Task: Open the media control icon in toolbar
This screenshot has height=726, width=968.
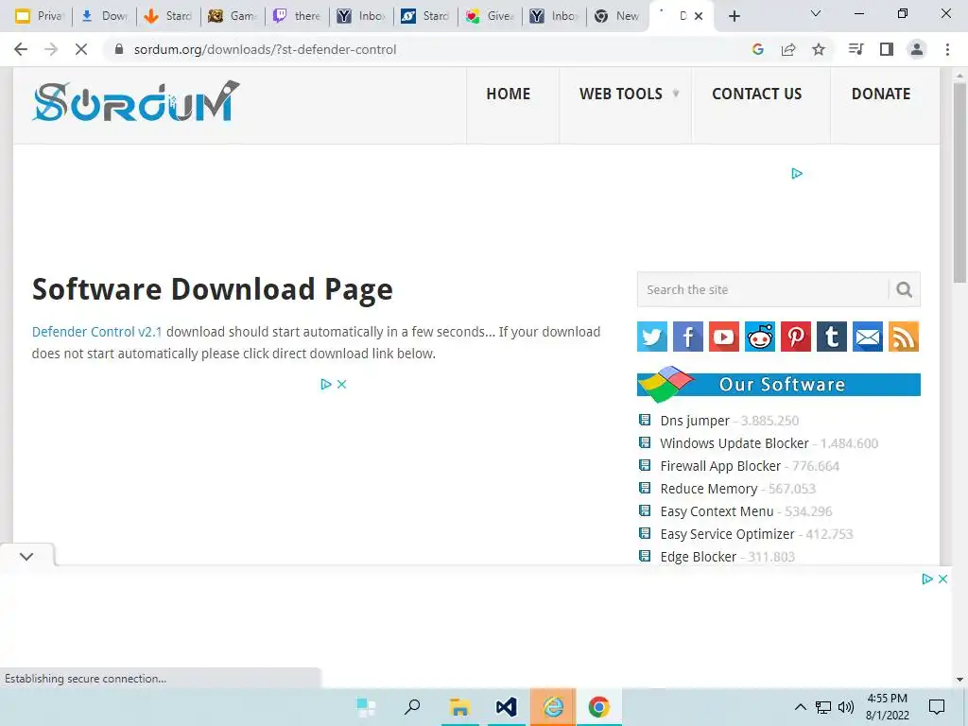Action: pos(856,49)
